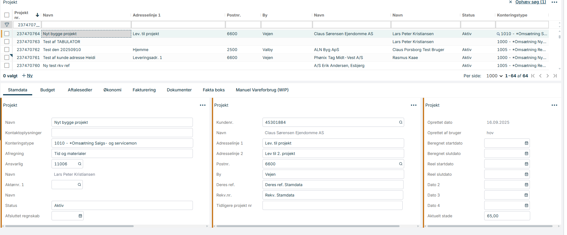567x235 pixels.
Task: Open calendar picker for Reel slutdato
Action: click(x=526, y=174)
